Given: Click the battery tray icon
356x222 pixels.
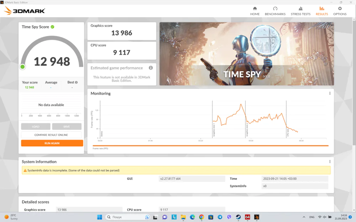Looking at the screenshot, I should [x=330, y=217].
